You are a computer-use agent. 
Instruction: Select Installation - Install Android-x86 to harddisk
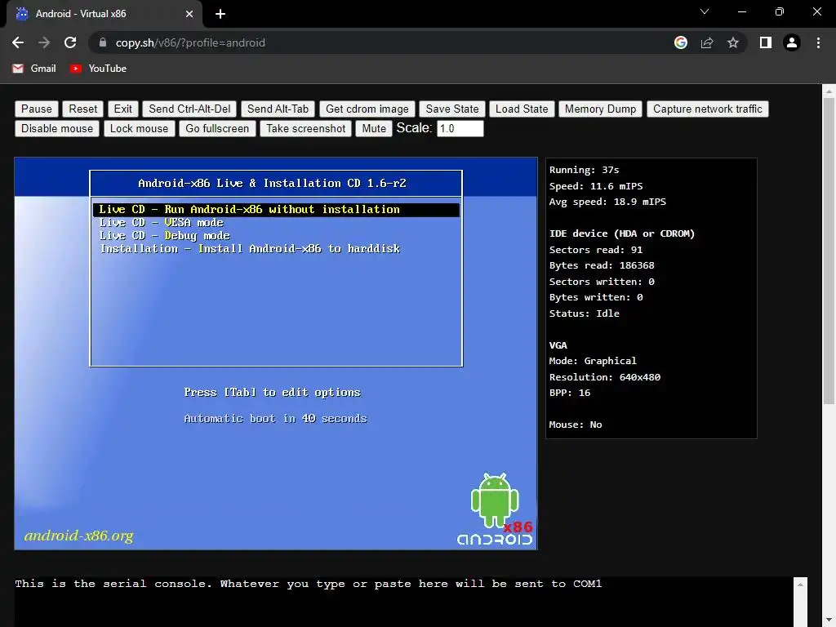click(250, 248)
